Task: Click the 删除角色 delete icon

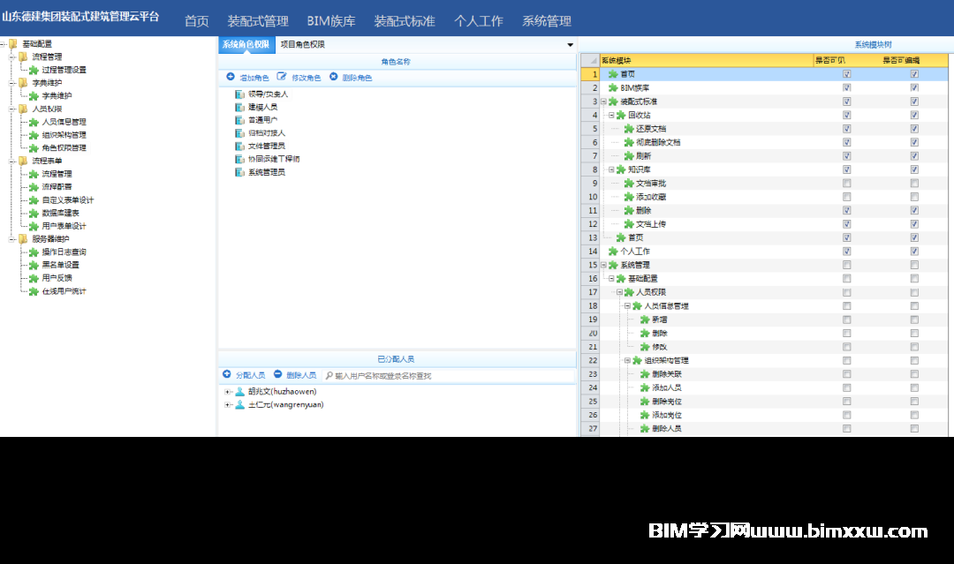Action: [334, 78]
